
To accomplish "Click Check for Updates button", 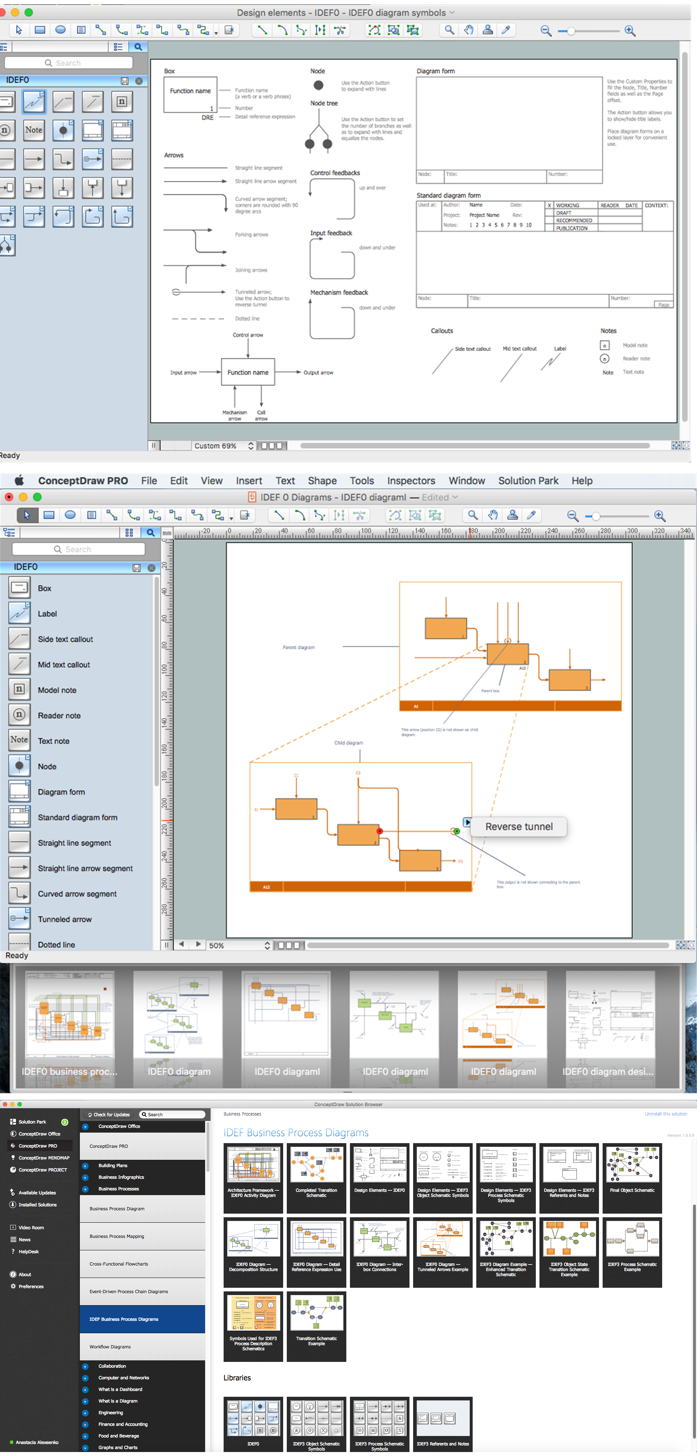I will click(109, 1114).
